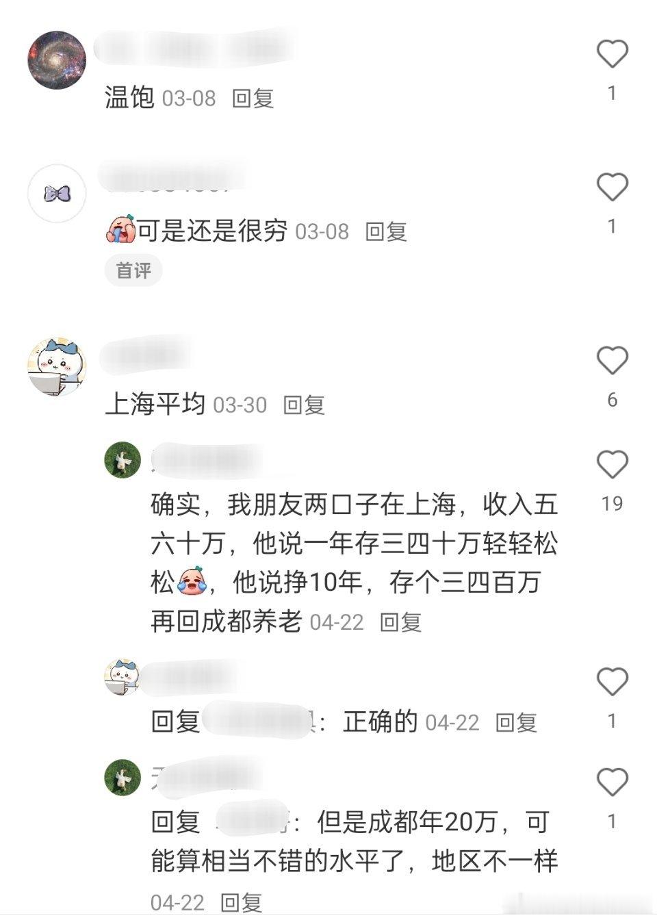Like the '温饱' comment with heart icon

[x=612, y=54]
